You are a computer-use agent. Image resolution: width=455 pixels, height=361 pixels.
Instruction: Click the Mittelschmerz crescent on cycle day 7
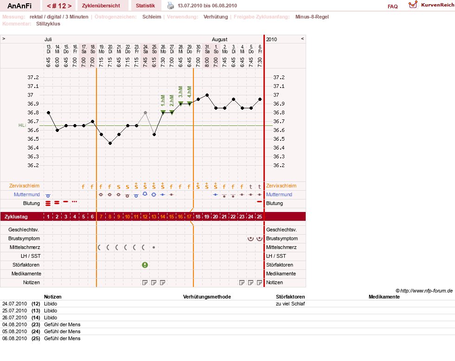tap(99, 248)
